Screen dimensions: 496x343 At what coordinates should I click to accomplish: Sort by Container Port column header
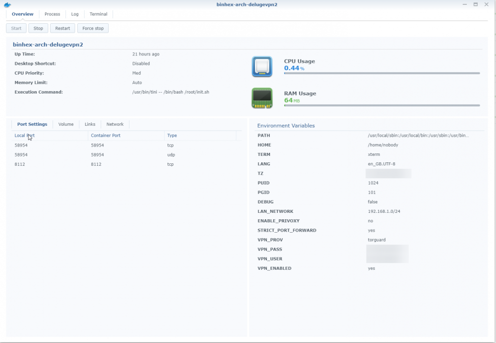click(126, 136)
